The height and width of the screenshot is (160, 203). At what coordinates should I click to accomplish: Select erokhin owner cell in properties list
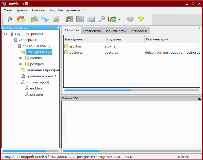[x=110, y=47]
